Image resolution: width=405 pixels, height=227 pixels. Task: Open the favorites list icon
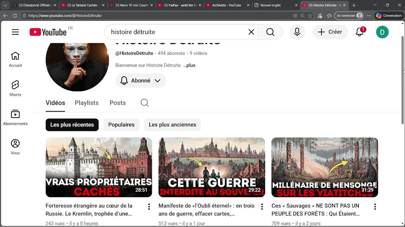click(x=329, y=15)
